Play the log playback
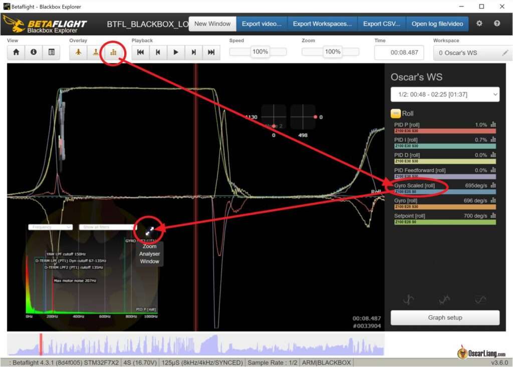 point(176,53)
